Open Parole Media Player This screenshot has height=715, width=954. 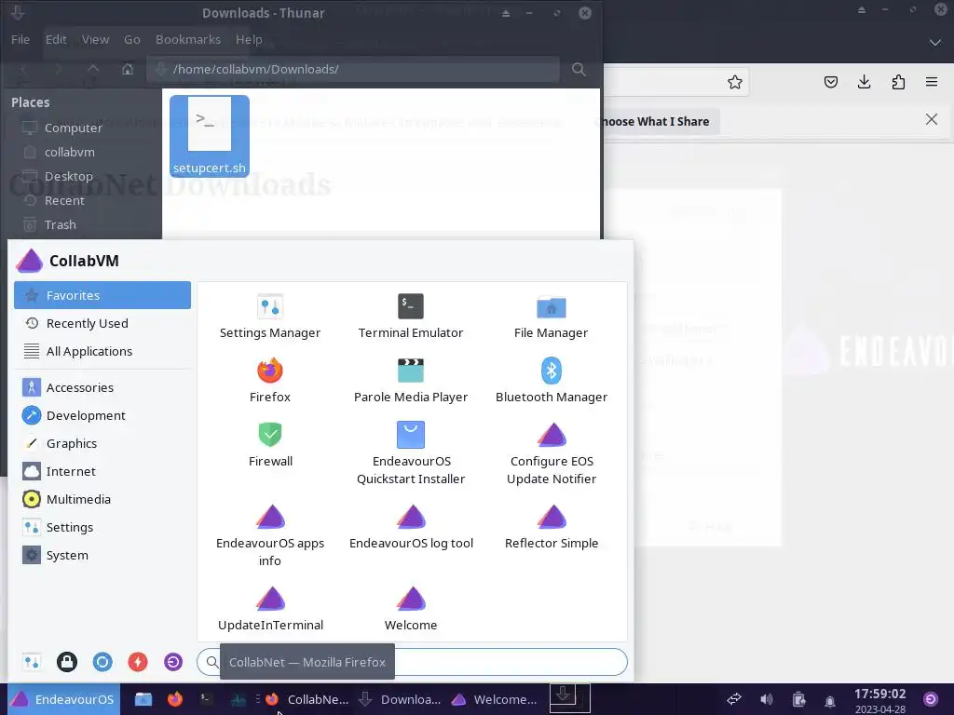411,381
